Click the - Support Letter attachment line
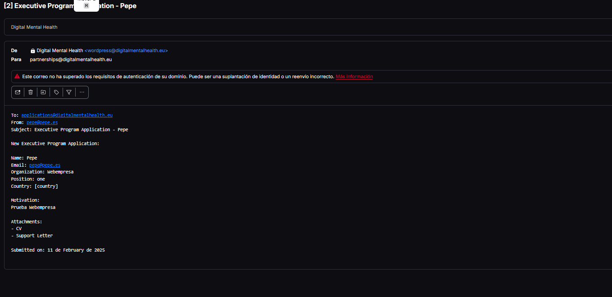Image resolution: width=612 pixels, height=297 pixels. pos(32,235)
